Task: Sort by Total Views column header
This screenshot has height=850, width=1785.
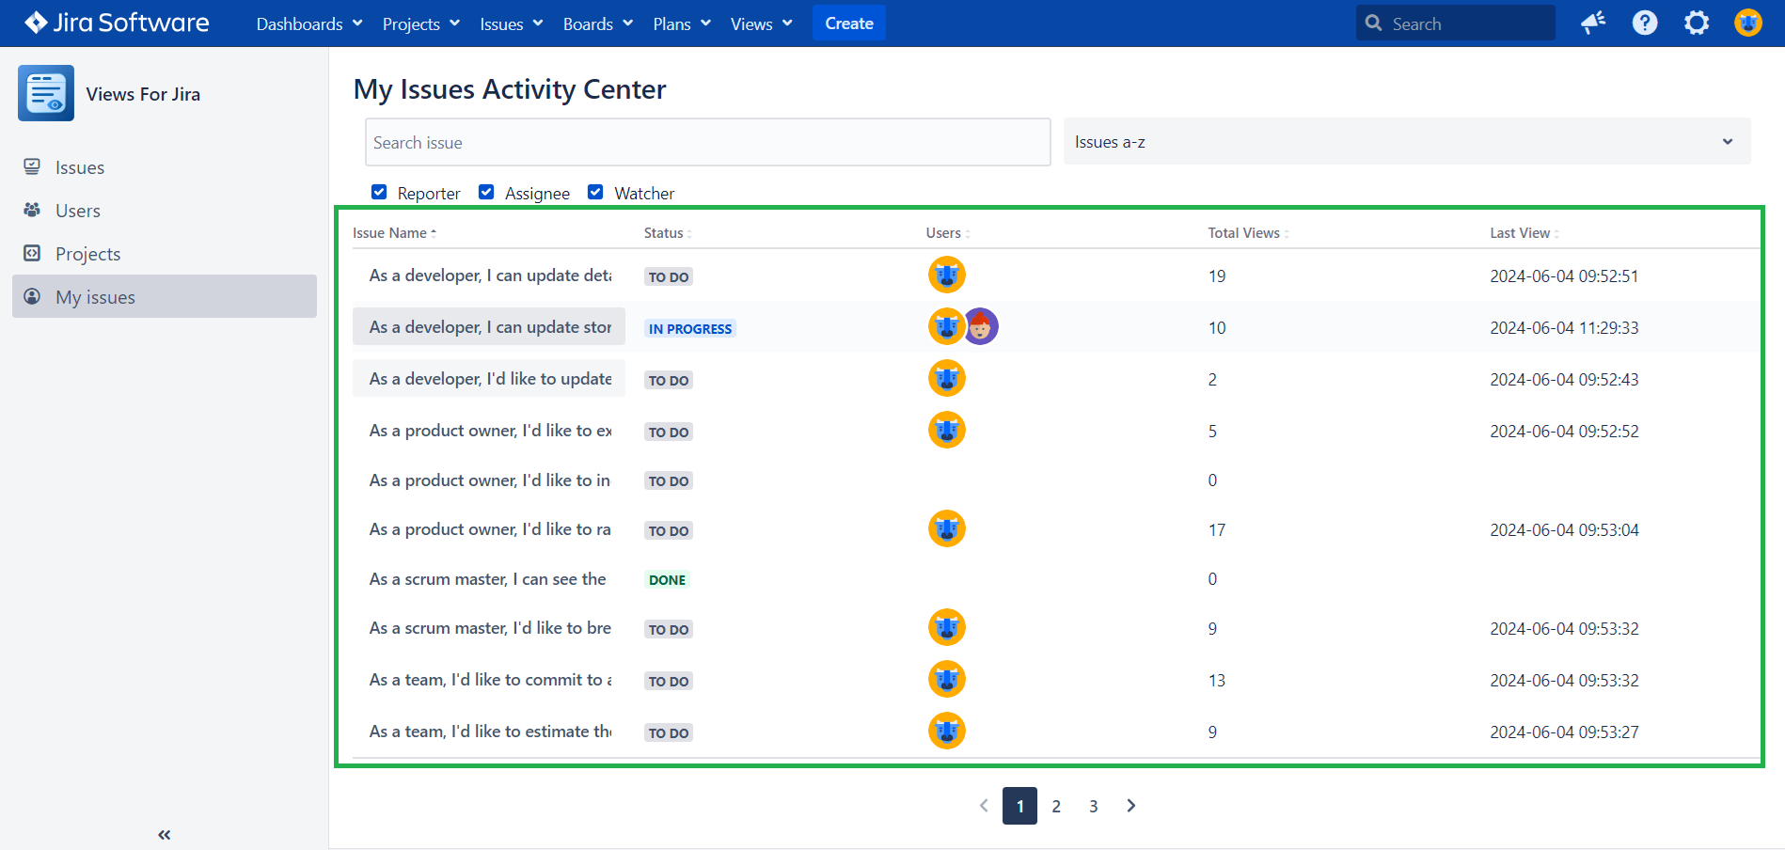Action: coord(1243,233)
